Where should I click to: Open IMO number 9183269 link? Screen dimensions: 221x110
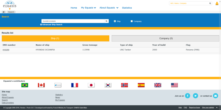tap(6, 50)
